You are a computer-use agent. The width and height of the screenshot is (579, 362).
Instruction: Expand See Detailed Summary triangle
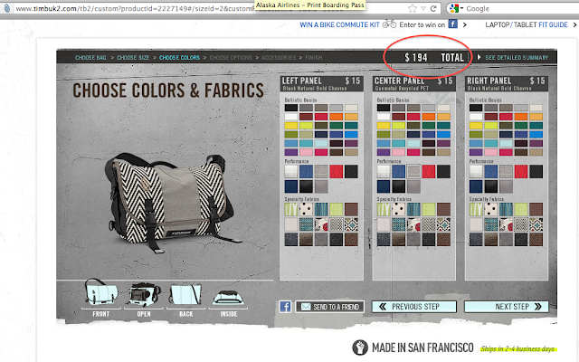pos(479,57)
